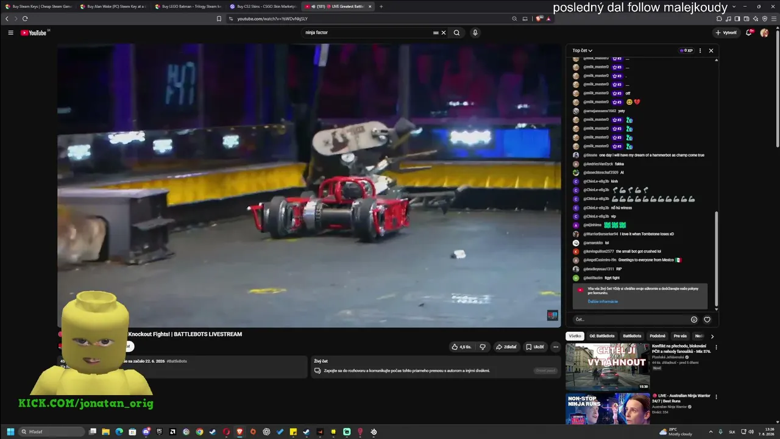Viewport: 780px width, 439px height.
Task: Open a new browser tab
Action: click(x=381, y=7)
